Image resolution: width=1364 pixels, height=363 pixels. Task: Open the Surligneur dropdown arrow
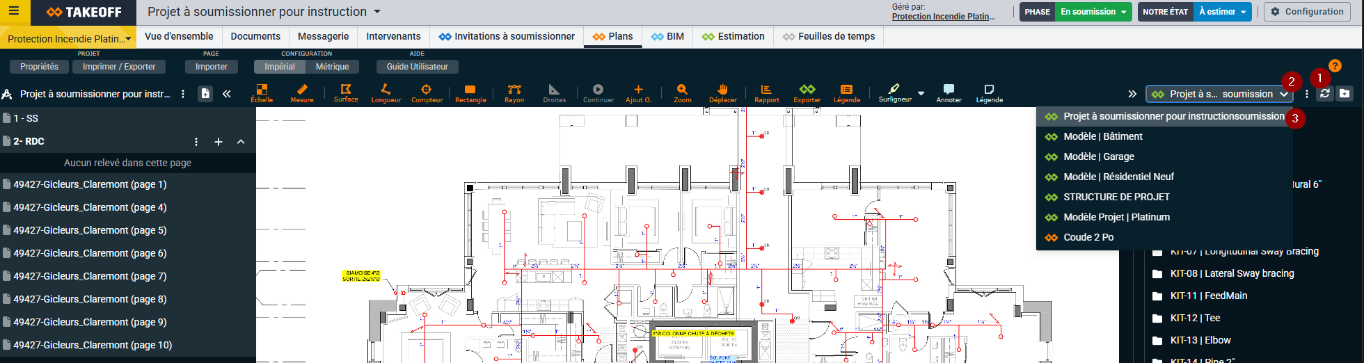921,94
